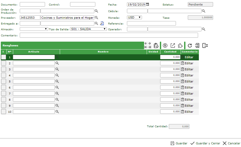
Task: Edit comment on row 6
Action: point(187,87)
